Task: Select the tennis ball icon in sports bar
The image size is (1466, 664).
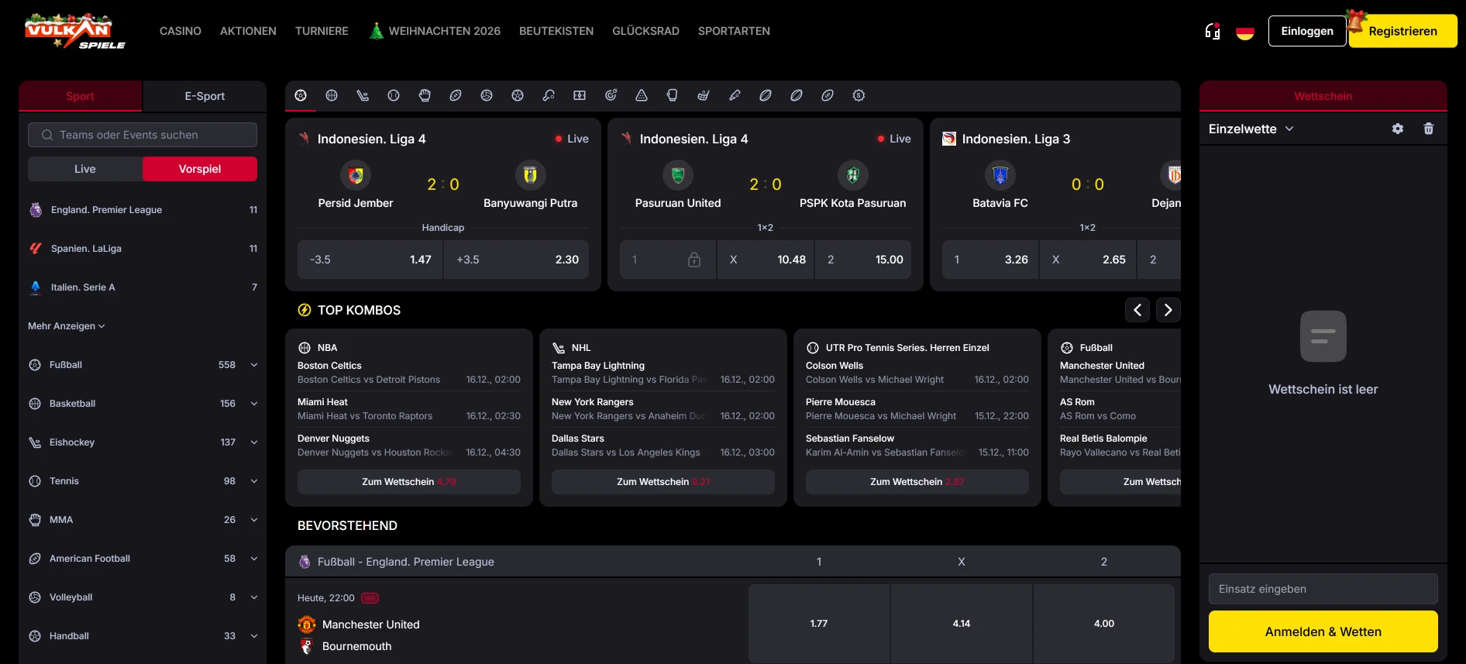Action: point(394,95)
